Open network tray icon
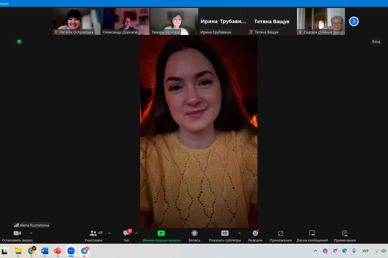Viewport: 388px width, 258px height. pyautogui.click(x=376, y=251)
